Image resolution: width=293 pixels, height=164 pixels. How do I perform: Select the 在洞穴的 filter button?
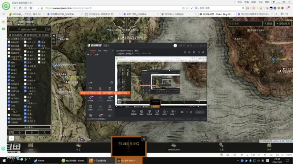pyautogui.click(x=30, y=35)
